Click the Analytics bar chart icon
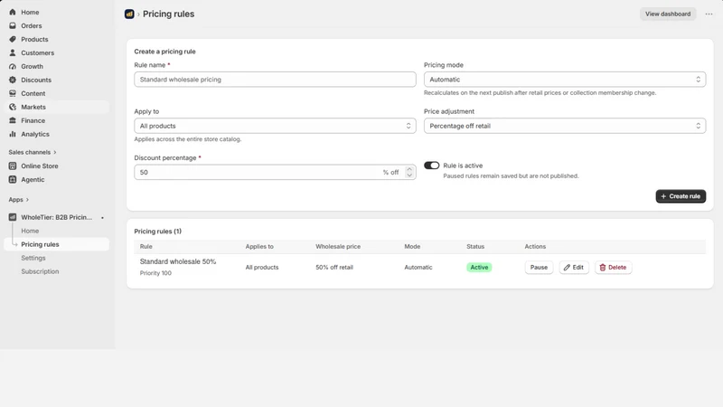The height and width of the screenshot is (407, 723). coord(13,134)
